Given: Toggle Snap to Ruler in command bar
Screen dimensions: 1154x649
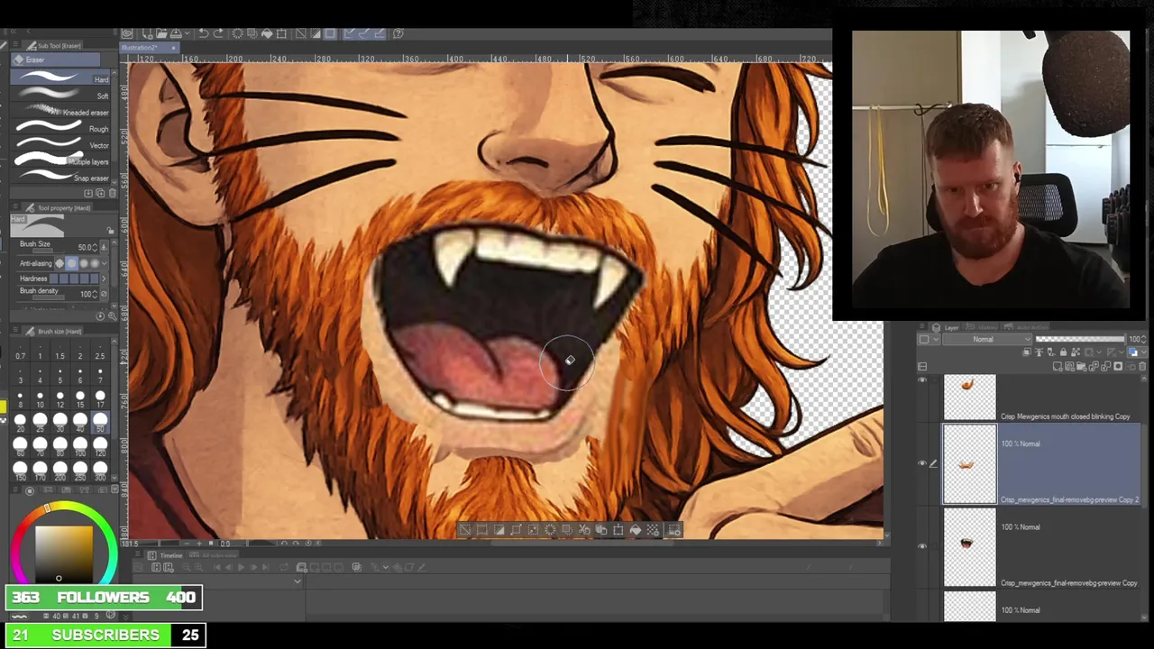Looking at the screenshot, I should 349,33.
